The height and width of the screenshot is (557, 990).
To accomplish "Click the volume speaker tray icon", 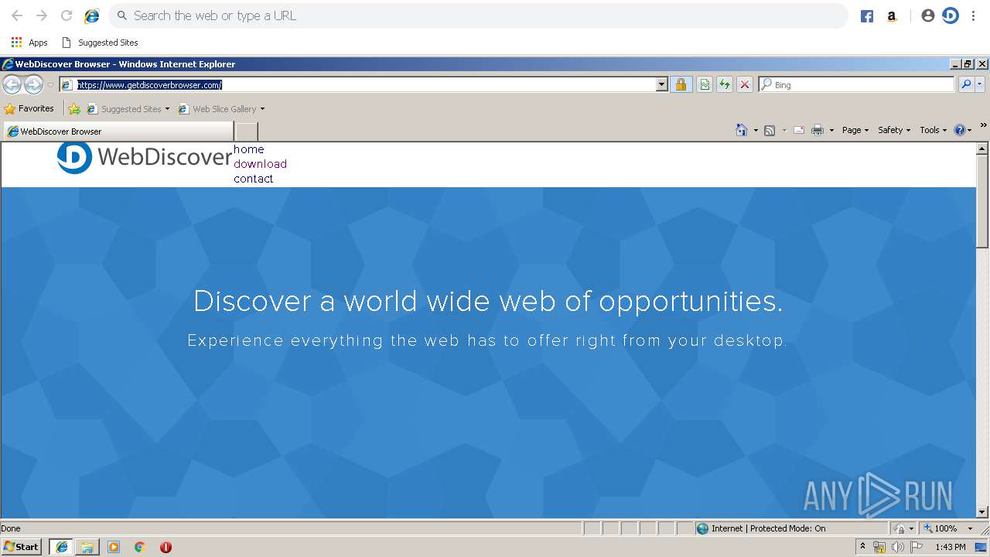I will [897, 547].
